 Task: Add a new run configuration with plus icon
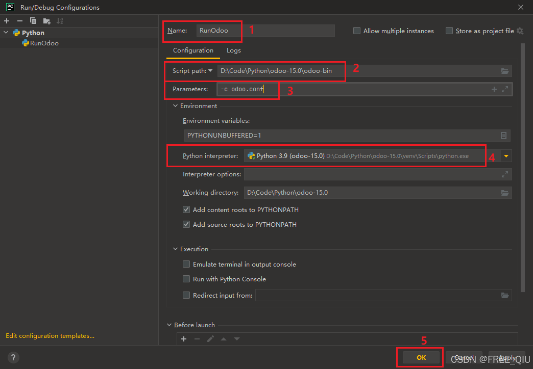click(x=7, y=21)
